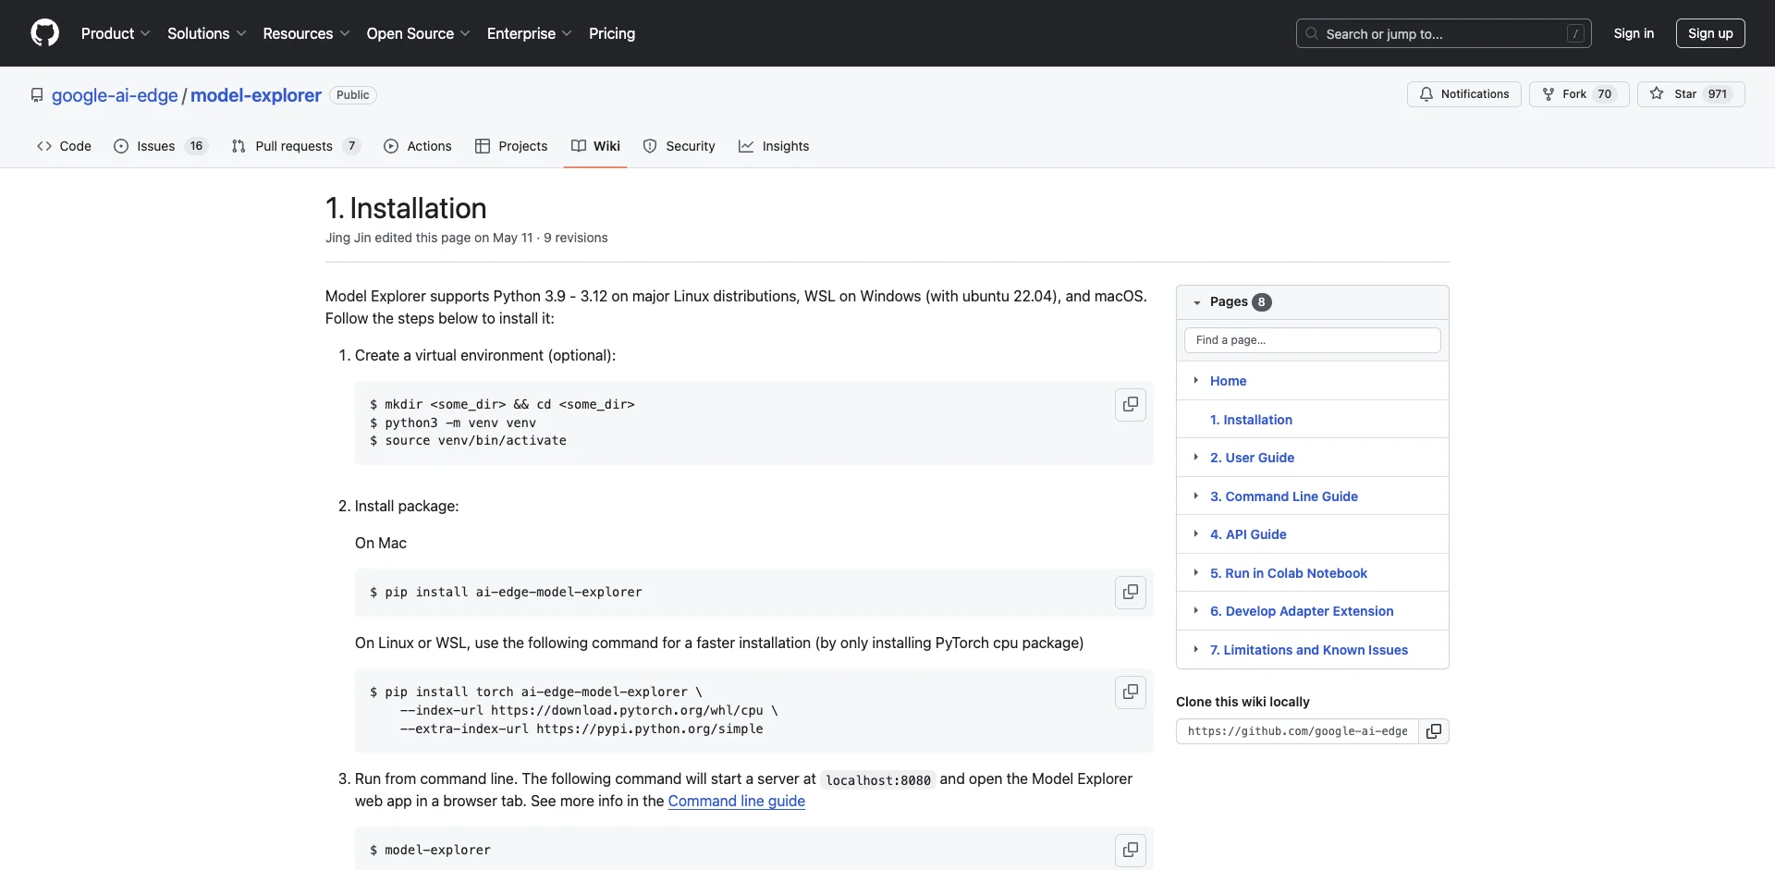Viewport: 1775px width, 870px height.
Task: Click the slash shortcut key icon in search
Action: (x=1576, y=33)
